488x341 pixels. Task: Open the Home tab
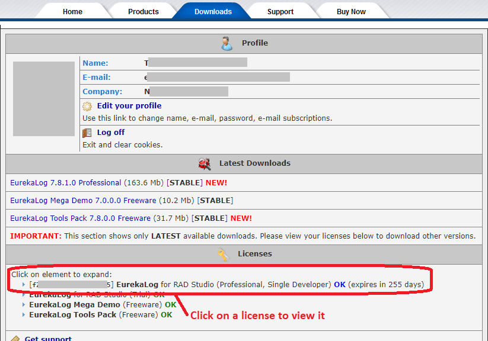coord(72,11)
